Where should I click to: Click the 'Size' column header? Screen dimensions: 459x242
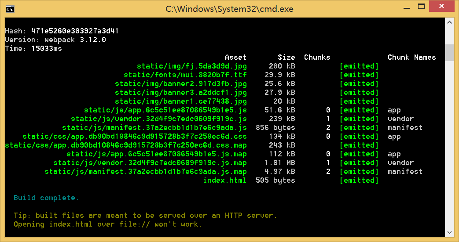click(x=286, y=57)
